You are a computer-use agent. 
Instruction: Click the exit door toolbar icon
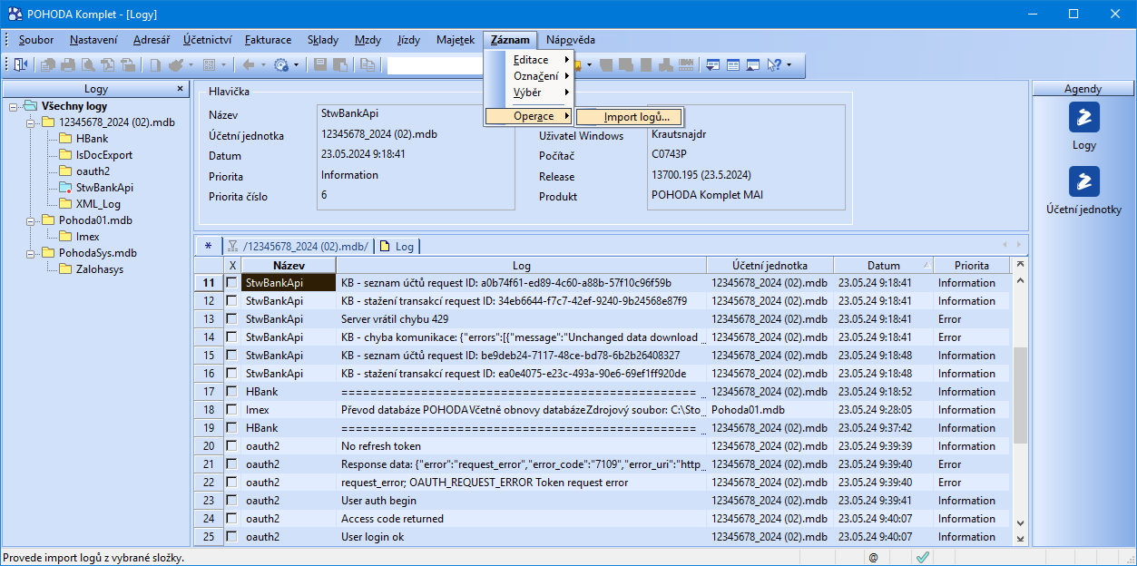20,65
